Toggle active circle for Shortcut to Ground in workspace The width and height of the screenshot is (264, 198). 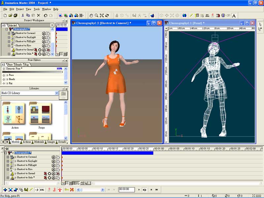coord(40,50)
